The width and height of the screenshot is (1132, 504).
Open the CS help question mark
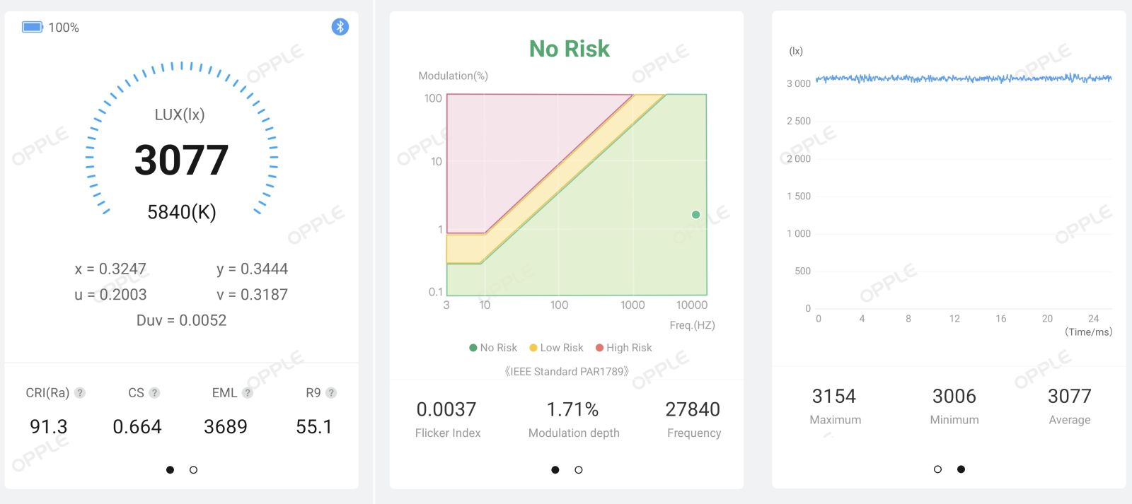click(x=154, y=393)
